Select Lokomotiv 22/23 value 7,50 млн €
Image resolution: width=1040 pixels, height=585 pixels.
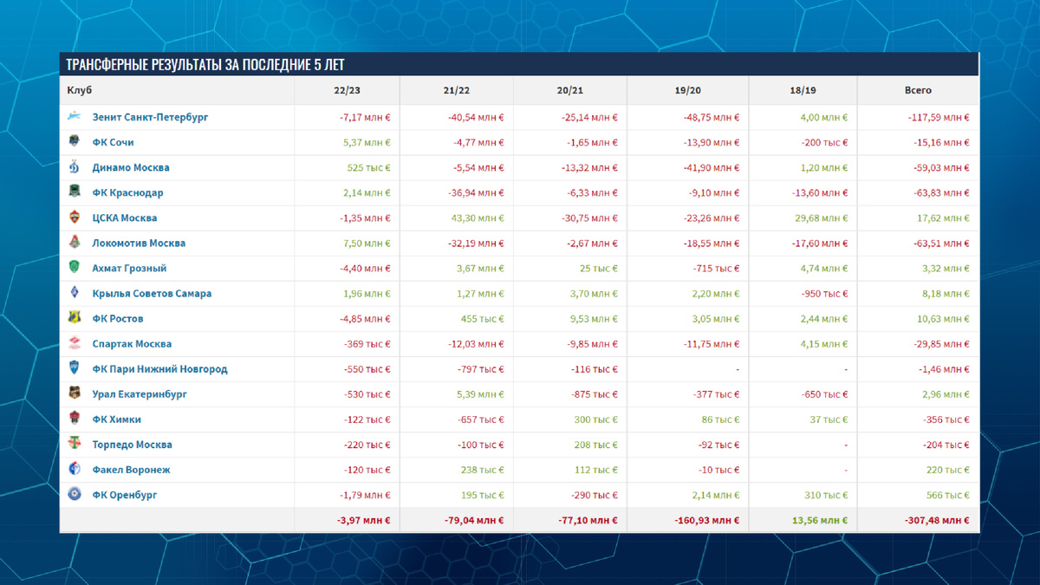click(366, 243)
